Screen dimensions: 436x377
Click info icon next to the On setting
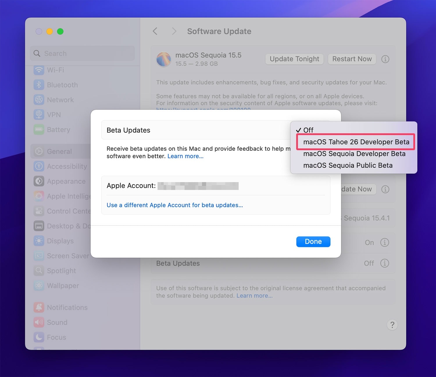coord(385,242)
